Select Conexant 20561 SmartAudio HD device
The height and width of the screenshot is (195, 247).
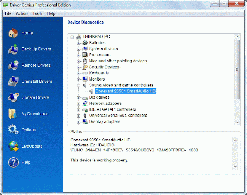(x=125, y=91)
